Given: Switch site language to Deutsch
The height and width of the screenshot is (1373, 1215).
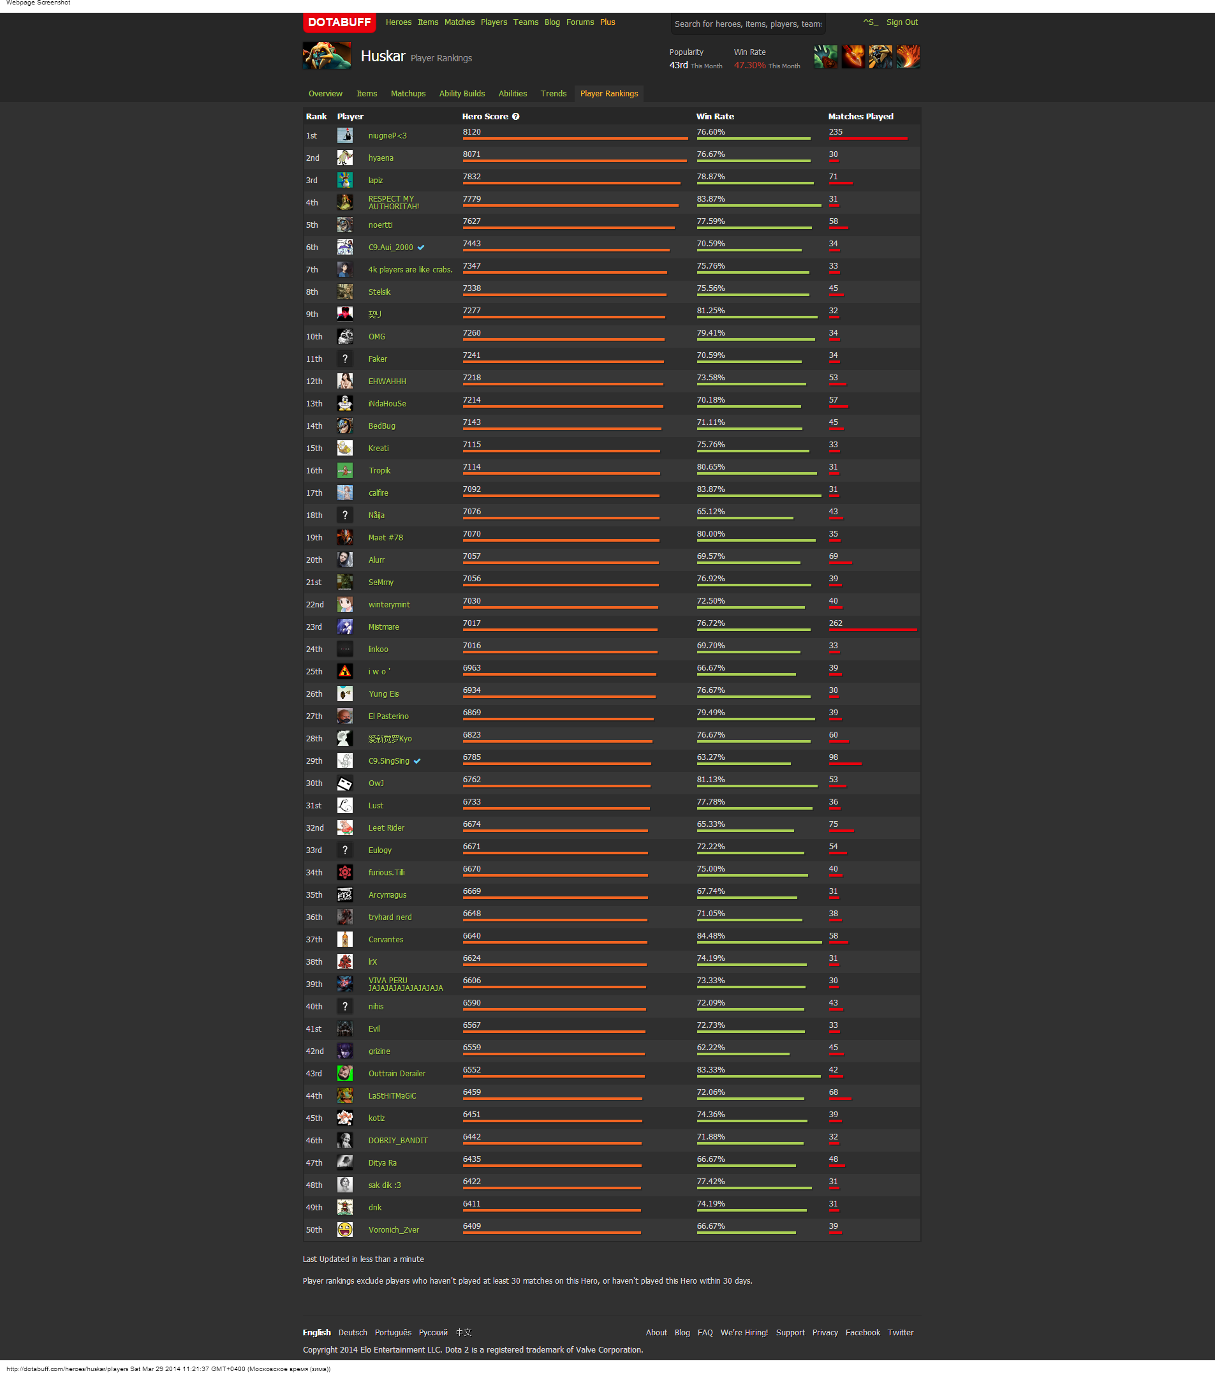Looking at the screenshot, I should (353, 1333).
